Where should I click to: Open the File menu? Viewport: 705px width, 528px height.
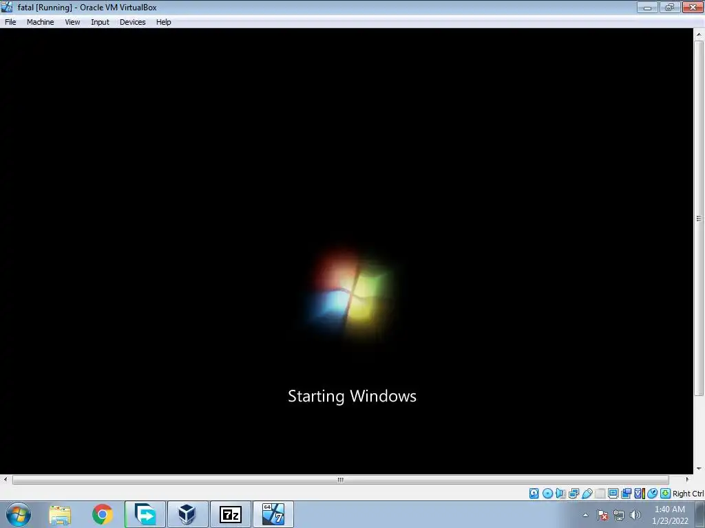coord(10,22)
